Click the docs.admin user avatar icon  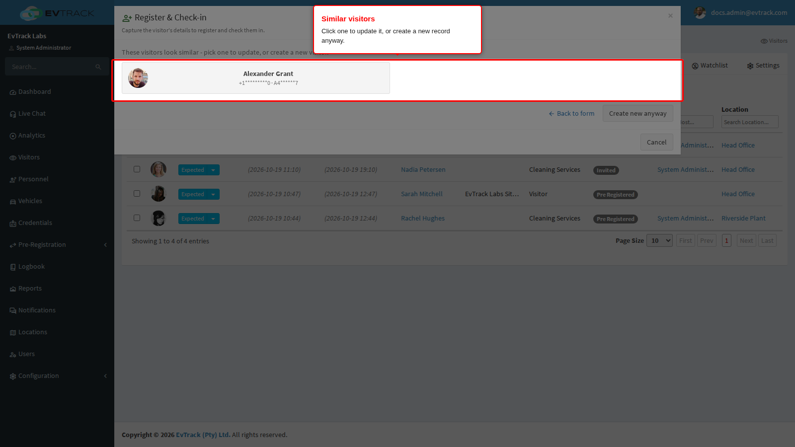point(700,13)
